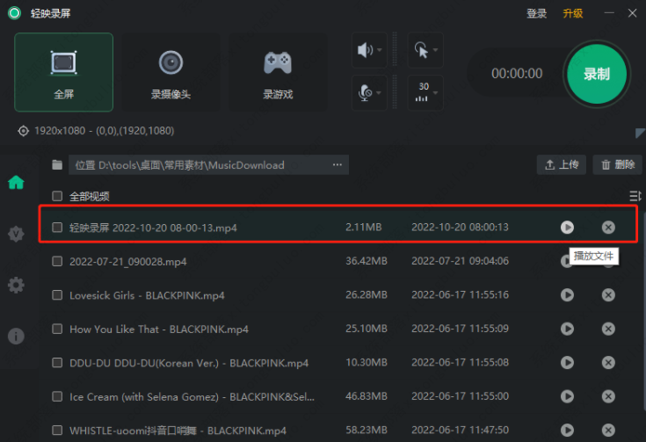
Task: Click the three-dot browse location button
Action: click(x=338, y=165)
